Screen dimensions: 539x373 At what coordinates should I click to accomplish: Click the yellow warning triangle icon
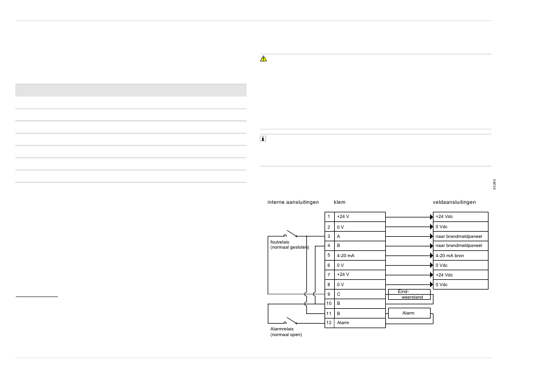(x=263, y=58)
